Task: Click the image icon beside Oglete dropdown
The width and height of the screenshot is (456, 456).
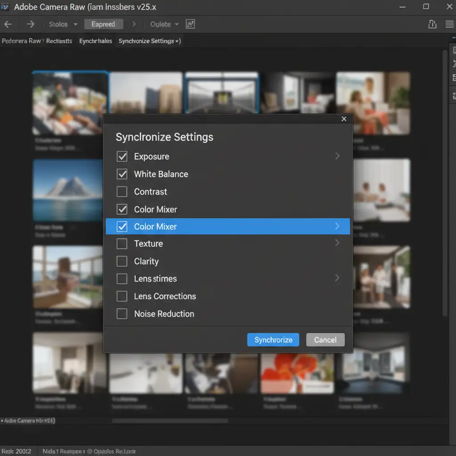Action: click(x=190, y=24)
